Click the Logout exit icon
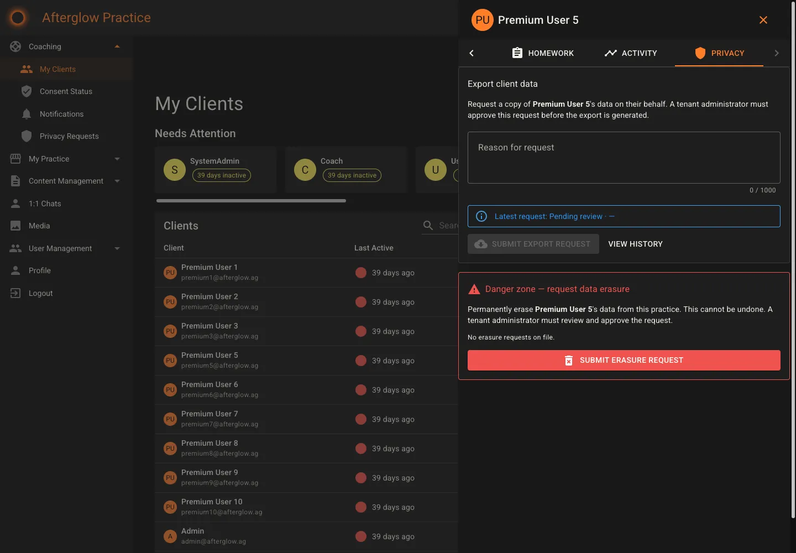 15,293
